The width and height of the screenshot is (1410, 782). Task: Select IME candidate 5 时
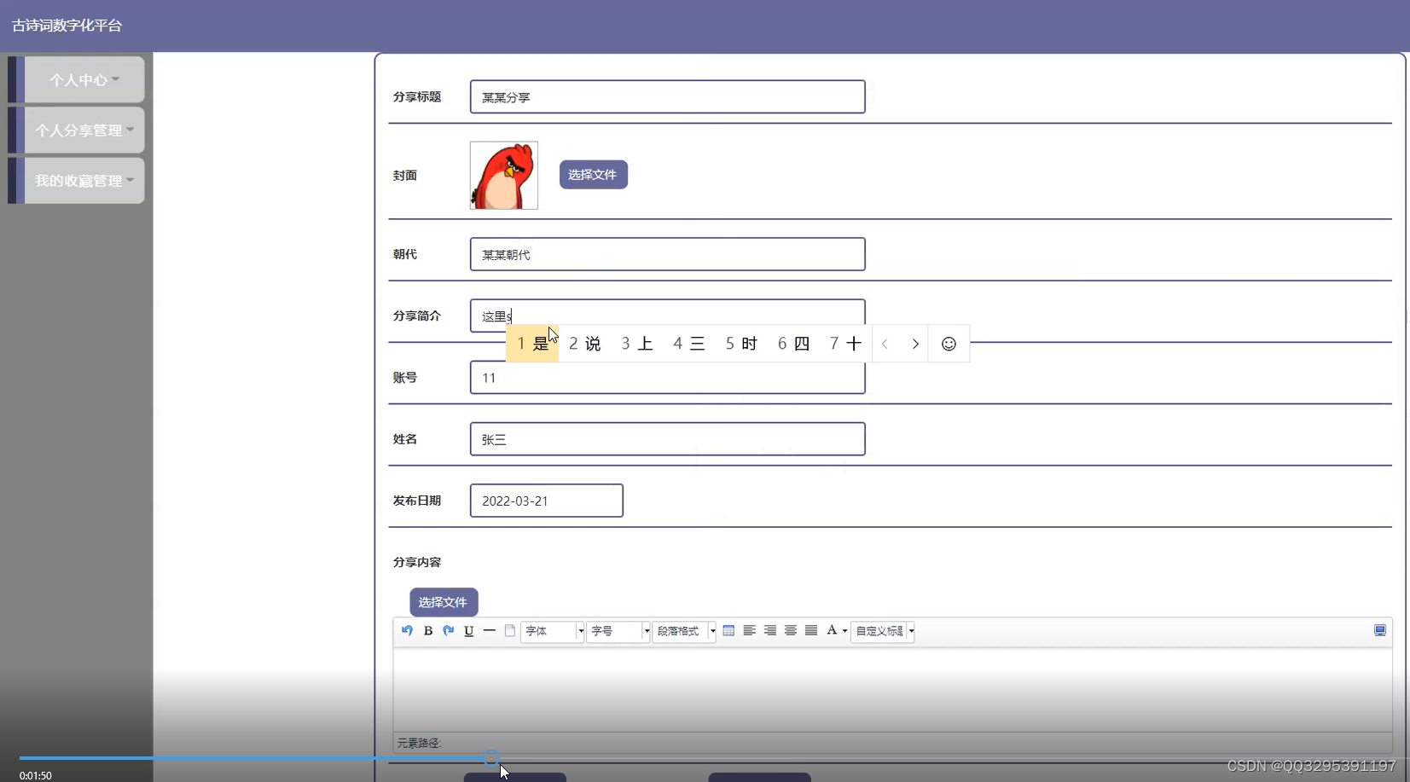click(x=741, y=344)
